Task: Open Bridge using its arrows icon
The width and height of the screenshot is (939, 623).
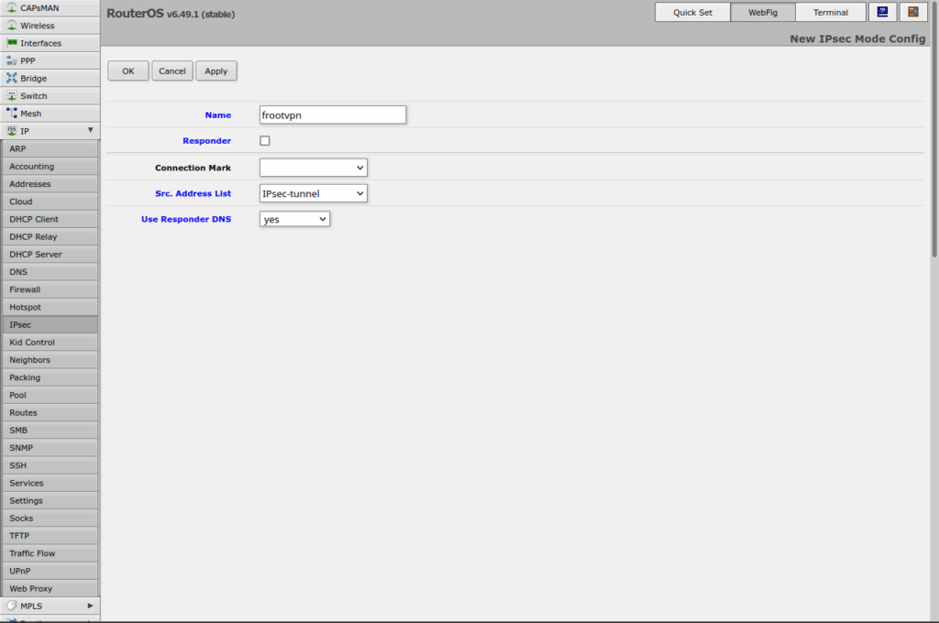Action: pos(12,79)
